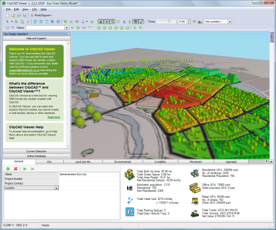Image resolution: width=276 pixels, height=230 pixels.
Task: Expand the <No Location> dropdown
Action: [229, 21]
